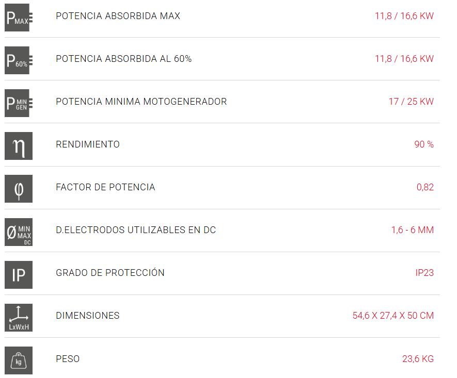Click the RENDIMIENTO label
Screen dimensions: 457x378
click(88, 144)
